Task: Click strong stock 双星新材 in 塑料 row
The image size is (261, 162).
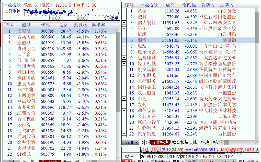Action: pyautogui.click(x=208, y=17)
